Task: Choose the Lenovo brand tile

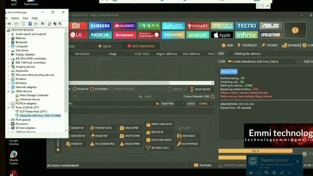Action: [x=125, y=35]
